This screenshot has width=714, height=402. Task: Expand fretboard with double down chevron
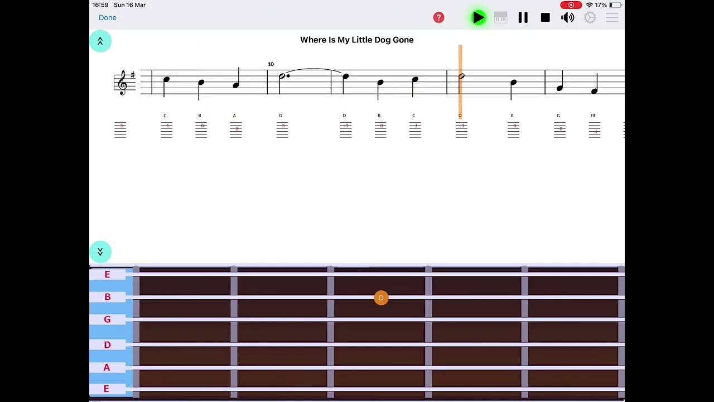coord(100,252)
